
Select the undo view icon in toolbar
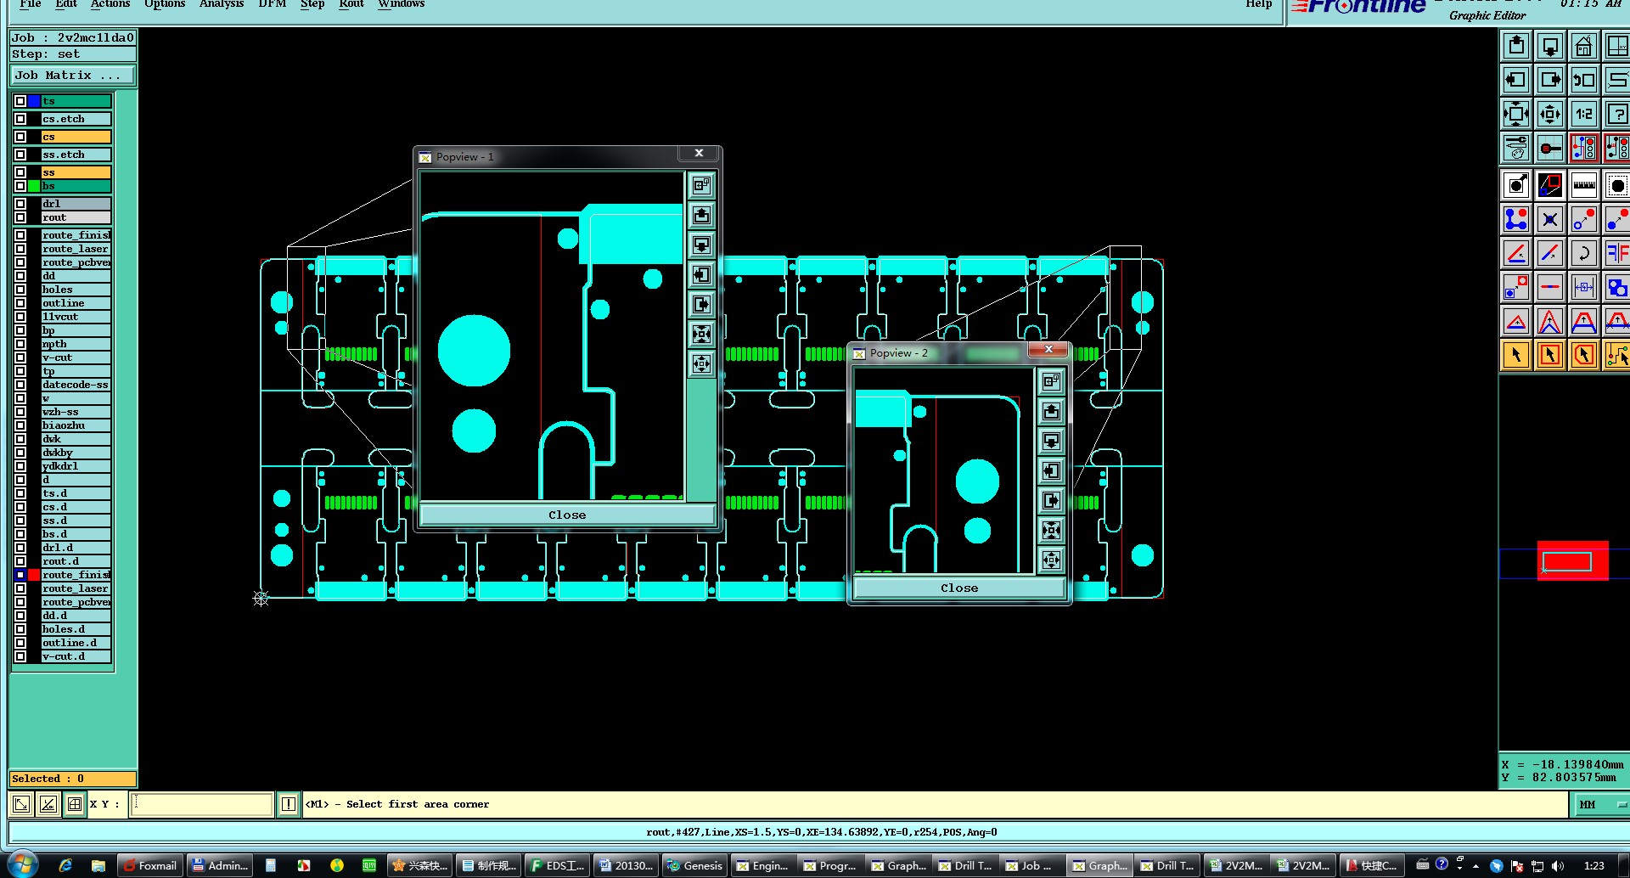[x=1583, y=80]
